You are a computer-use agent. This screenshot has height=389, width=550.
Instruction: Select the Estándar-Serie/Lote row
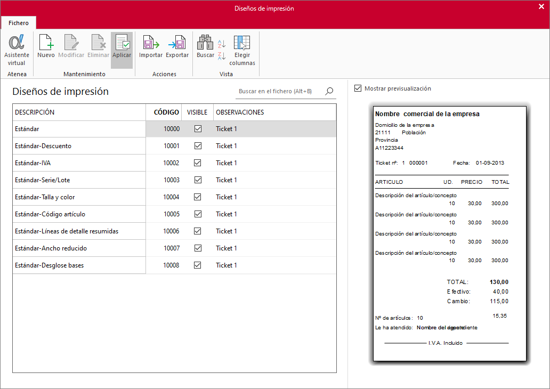[174, 180]
